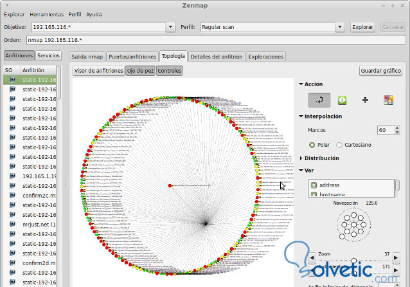
Task: Open the Perfil menu
Action: click(x=75, y=14)
